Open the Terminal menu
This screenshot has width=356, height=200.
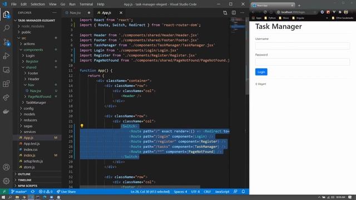coord(86,4)
